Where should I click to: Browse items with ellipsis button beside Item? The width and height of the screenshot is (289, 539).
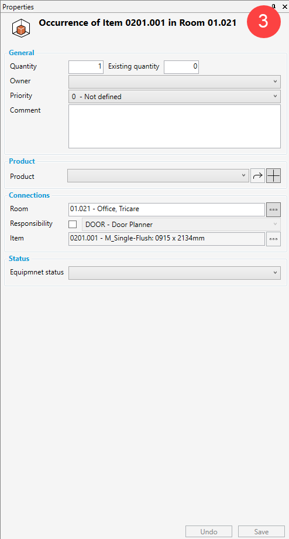coord(274,239)
